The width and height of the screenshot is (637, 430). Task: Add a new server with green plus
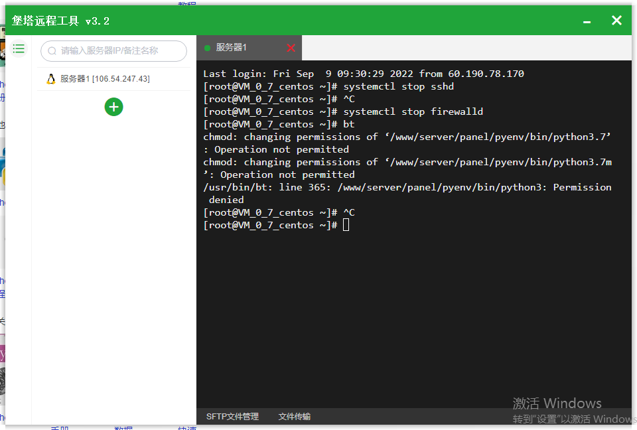click(113, 107)
